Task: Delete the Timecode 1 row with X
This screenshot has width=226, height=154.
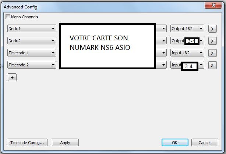Action: point(212,53)
